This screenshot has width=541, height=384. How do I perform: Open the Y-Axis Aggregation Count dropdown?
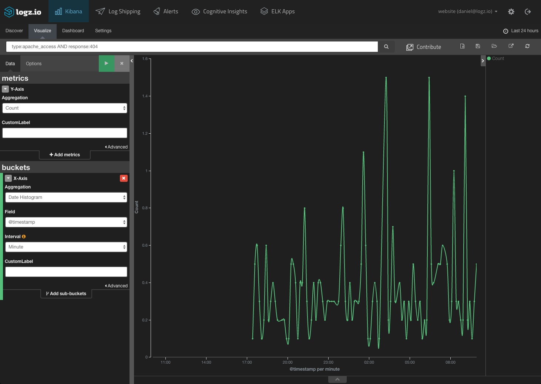coord(65,108)
